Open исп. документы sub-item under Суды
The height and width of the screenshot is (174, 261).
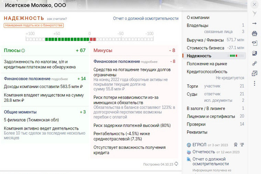[x=218, y=100]
